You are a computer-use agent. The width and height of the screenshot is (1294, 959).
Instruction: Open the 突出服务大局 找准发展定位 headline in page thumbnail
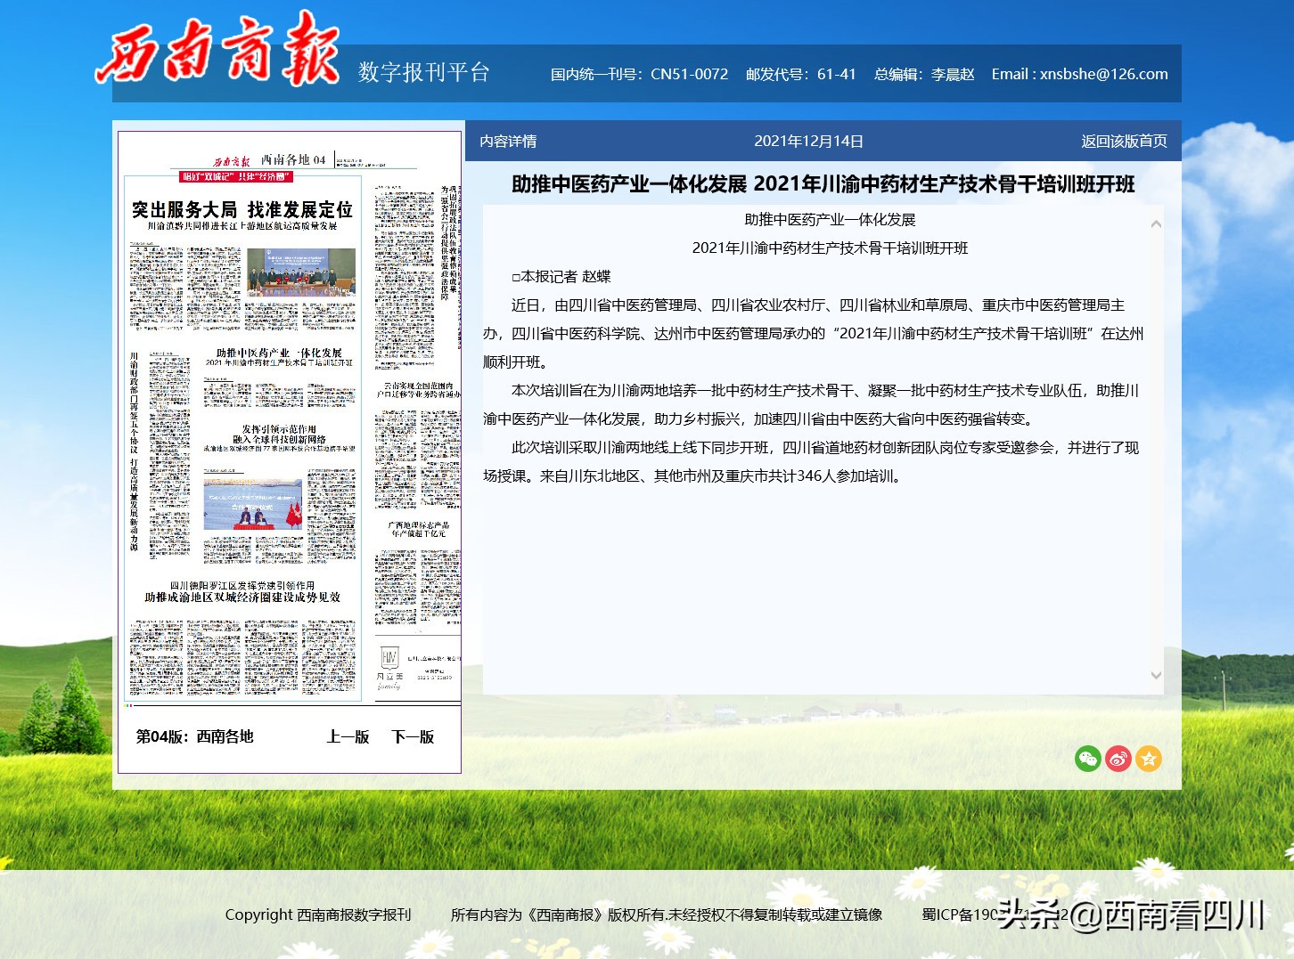click(242, 209)
